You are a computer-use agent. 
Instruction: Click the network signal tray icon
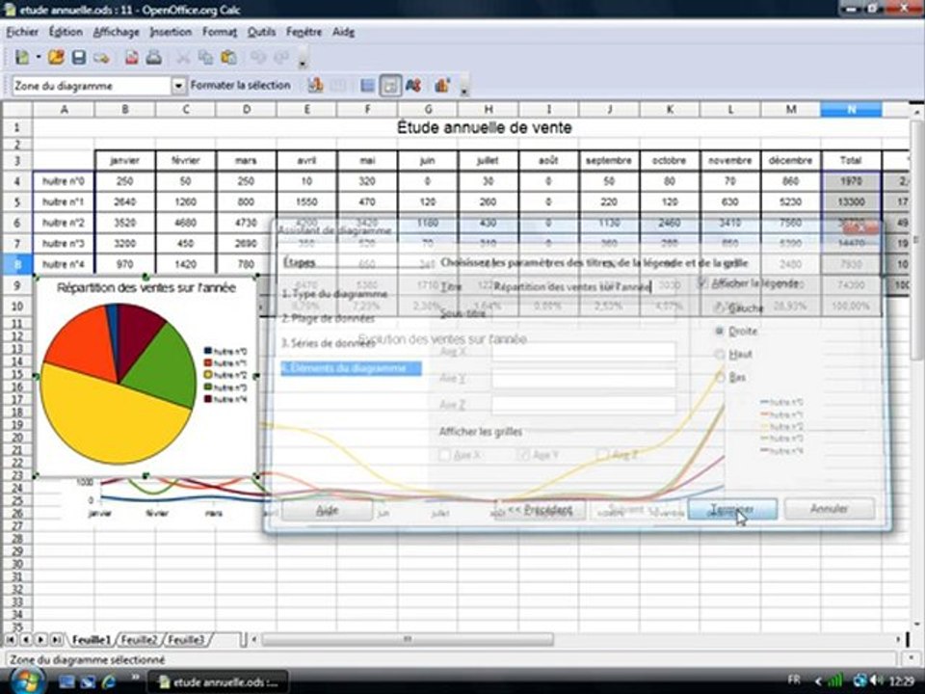834,681
